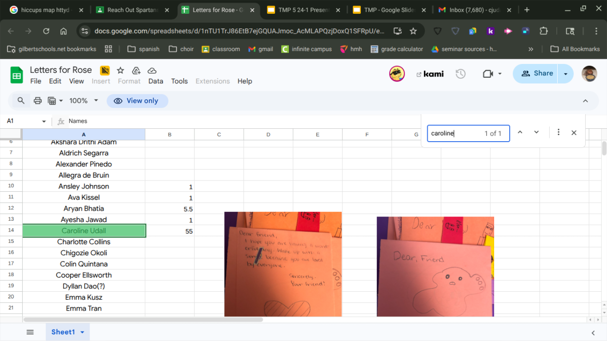Viewport: 607px width, 341px height.
Task: Open the Chrome three-dot menu
Action: [x=597, y=31]
